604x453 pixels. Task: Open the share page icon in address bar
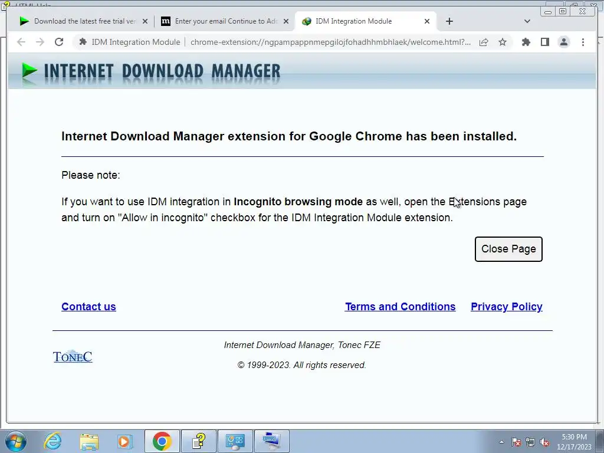click(x=484, y=42)
